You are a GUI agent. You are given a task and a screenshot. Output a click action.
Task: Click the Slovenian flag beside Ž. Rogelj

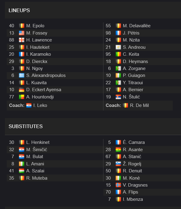pyautogui.click(x=118, y=164)
